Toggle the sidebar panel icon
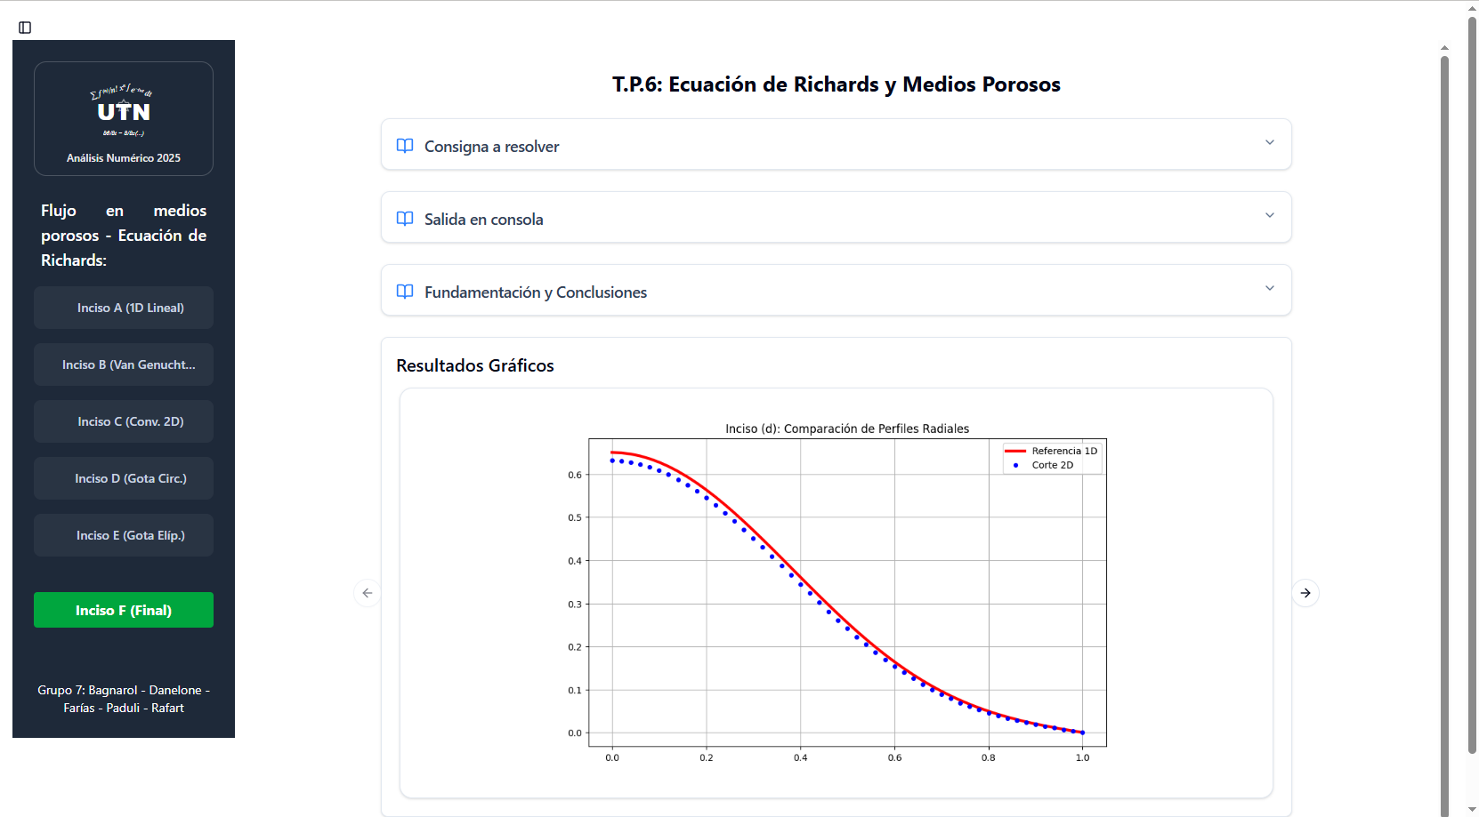Image resolution: width=1479 pixels, height=817 pixels. click(25, 28)
